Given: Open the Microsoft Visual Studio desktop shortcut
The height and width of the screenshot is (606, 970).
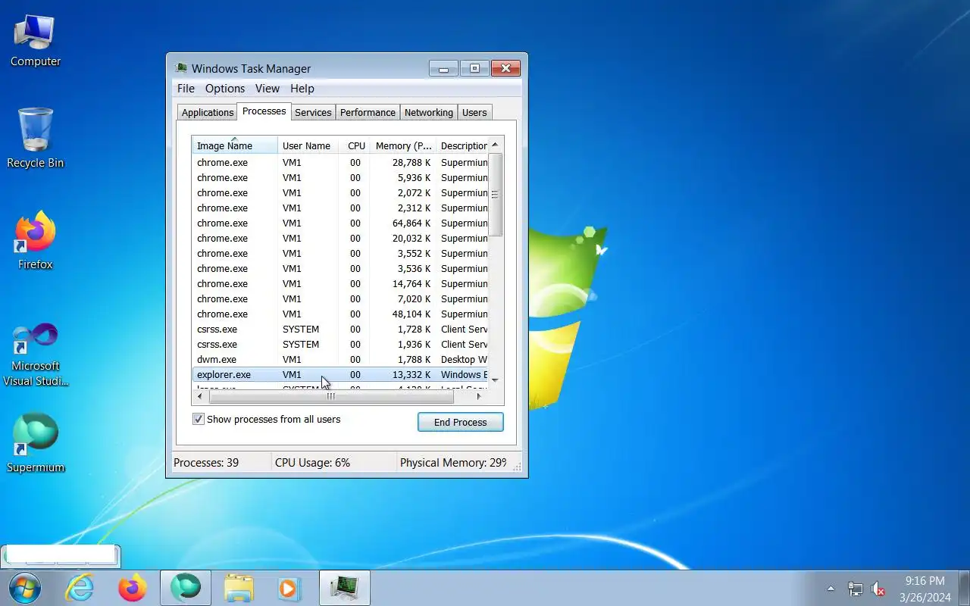Looking at the screenshot, I should pyautogui.click(x=35, y=355).
